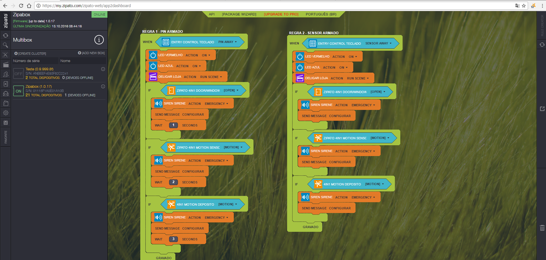
Task: Click the settings gear icon in left sidebar
Action: pos(5,113)
